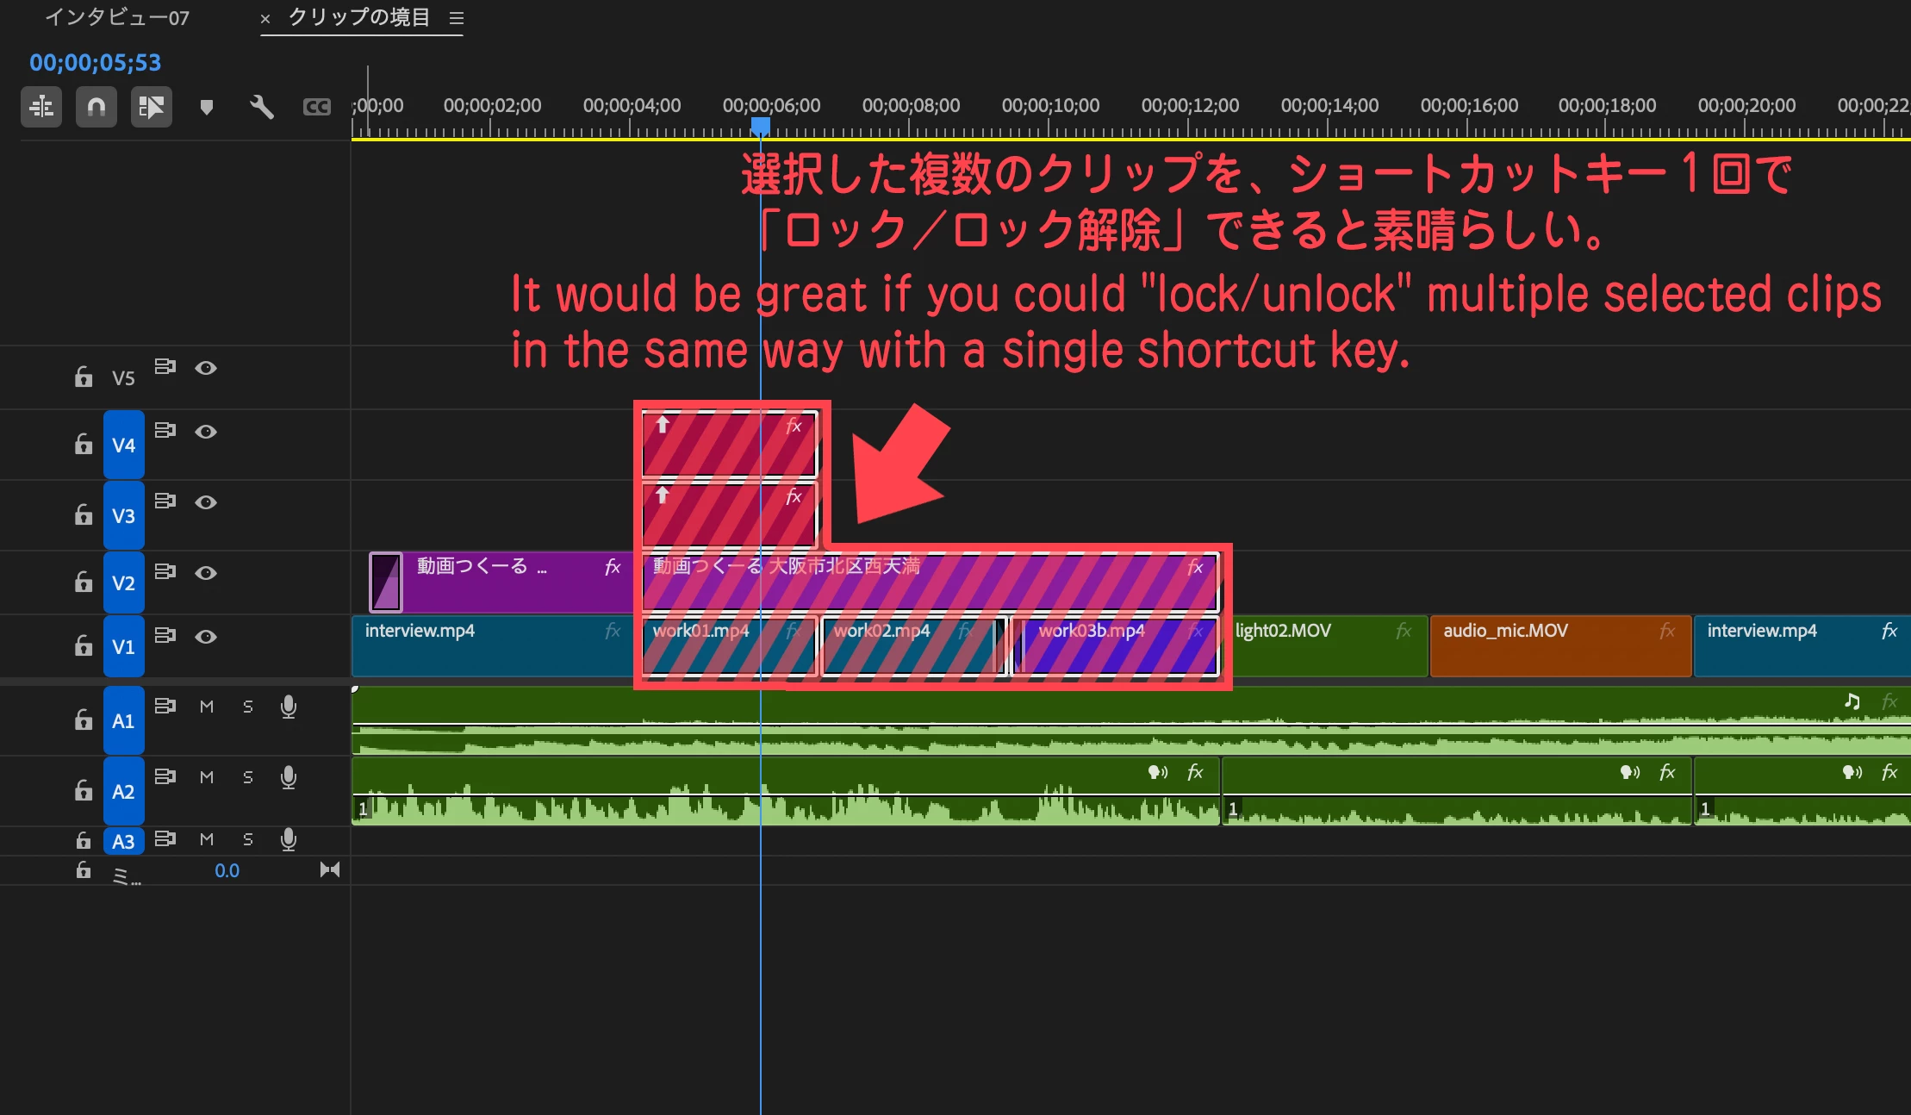Switch to the インタビュー07 sequence tab
This screenshot has width=1911, height=1115.
click(x=117, y=18)
